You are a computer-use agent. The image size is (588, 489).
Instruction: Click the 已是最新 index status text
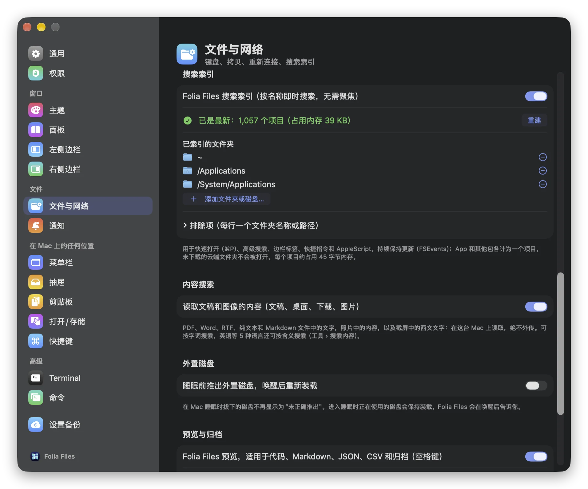275,120
